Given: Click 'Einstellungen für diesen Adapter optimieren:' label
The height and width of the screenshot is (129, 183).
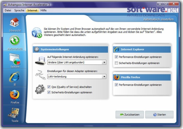Looking at the screenshot, I should pos(72,71).
